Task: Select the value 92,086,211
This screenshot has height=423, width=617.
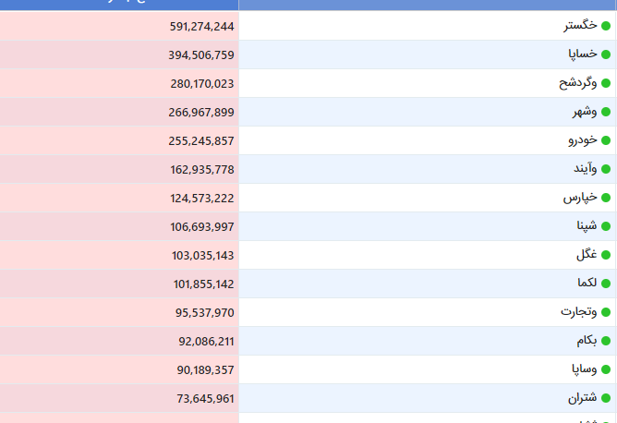Action: [206, 342]
